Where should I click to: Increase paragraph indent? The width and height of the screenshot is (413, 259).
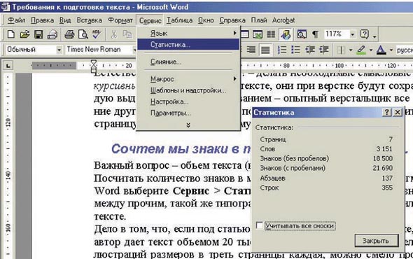click(323, 50)
